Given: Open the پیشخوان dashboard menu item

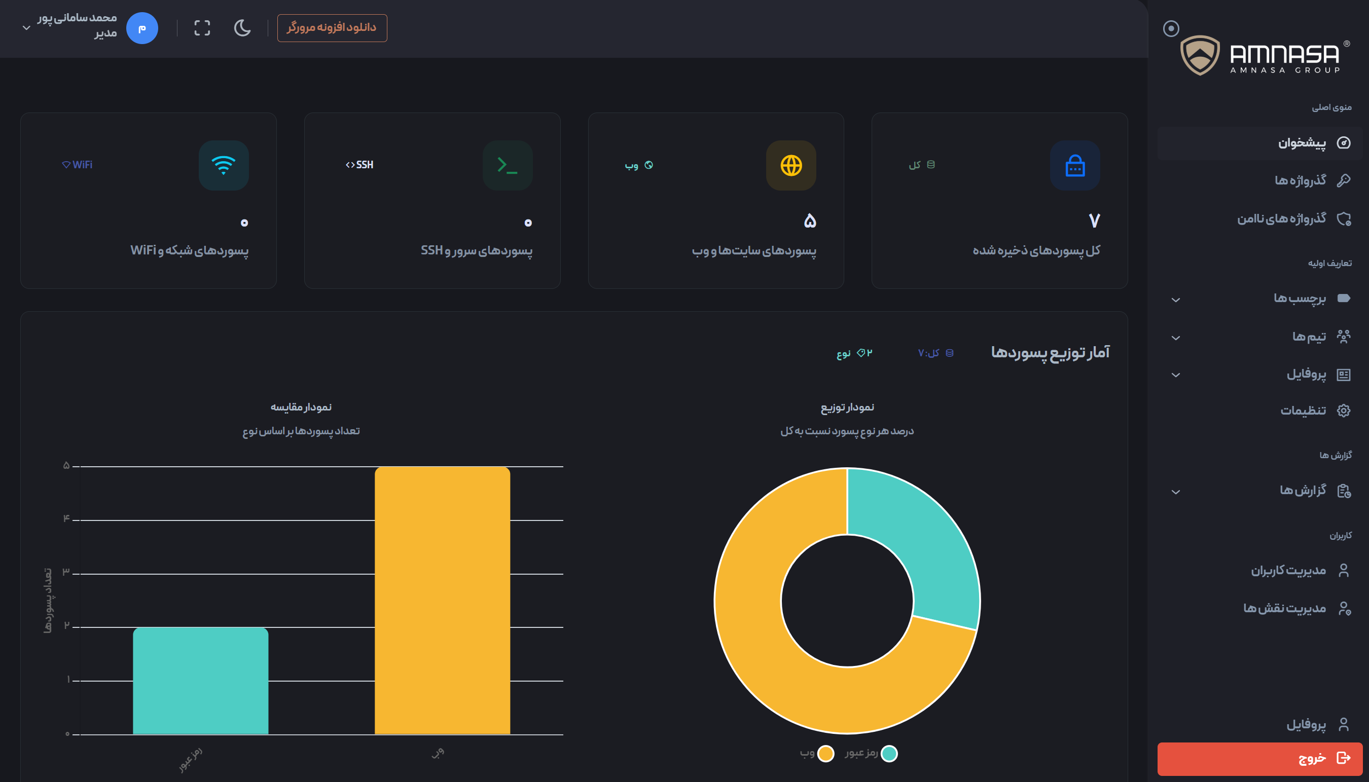Looking at the screenshot, I should click(x=1260, y=143).
